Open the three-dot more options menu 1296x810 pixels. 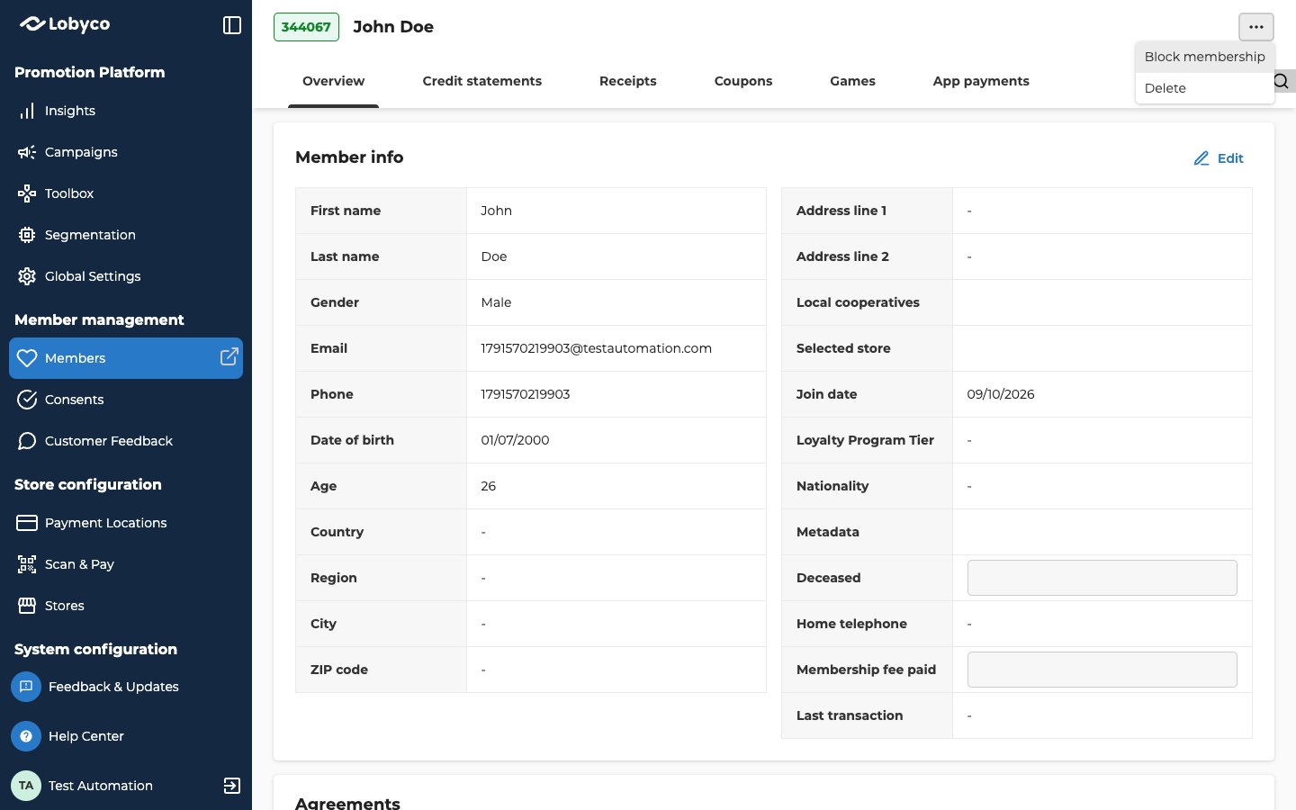click(x=1256, y=27)
